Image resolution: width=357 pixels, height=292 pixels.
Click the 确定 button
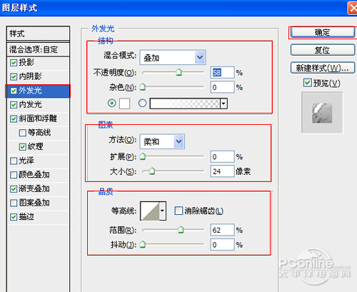(323, 32)
